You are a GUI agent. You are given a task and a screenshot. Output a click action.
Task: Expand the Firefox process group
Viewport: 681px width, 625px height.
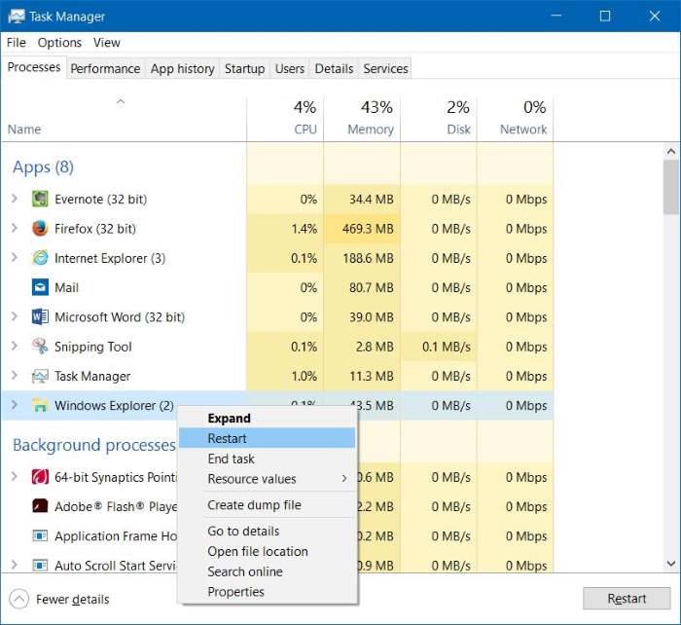tap(15, 228)
